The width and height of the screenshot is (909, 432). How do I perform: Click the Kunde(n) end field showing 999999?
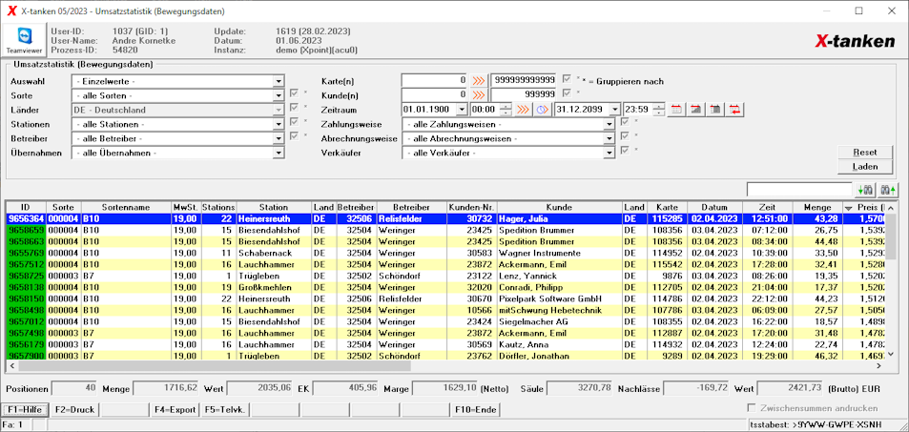point(524,94)
